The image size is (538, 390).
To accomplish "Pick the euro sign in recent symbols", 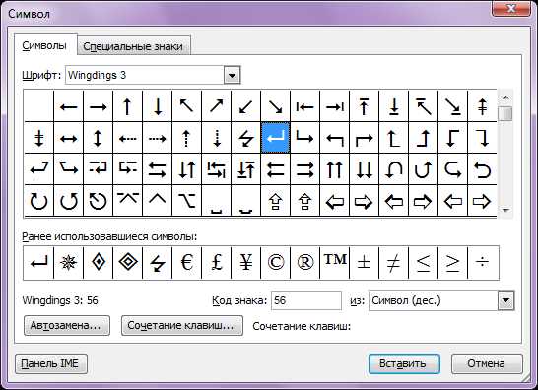I will click(x=186, y=263).
